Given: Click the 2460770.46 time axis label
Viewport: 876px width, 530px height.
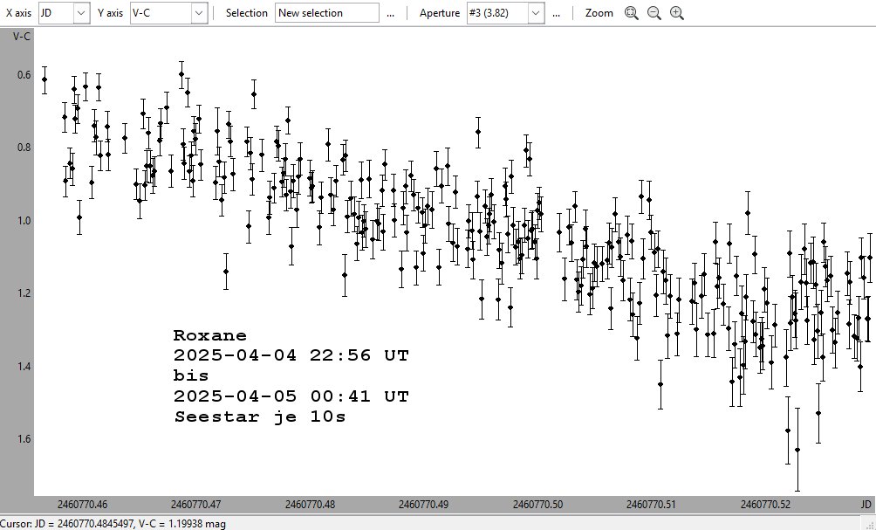Looking at the screenshot, I should click(82, 505).
